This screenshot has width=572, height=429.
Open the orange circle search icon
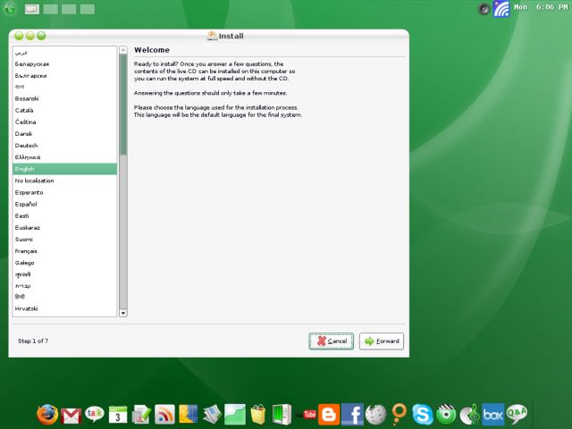399,415
